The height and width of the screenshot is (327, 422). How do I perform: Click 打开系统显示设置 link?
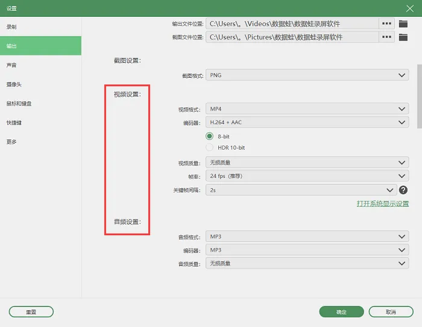(383, 204)
